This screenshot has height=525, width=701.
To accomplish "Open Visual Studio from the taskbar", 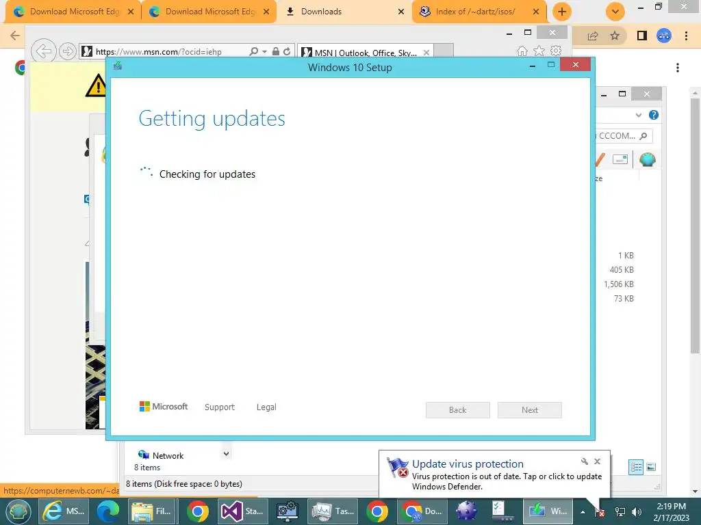I will coord(243,511).
